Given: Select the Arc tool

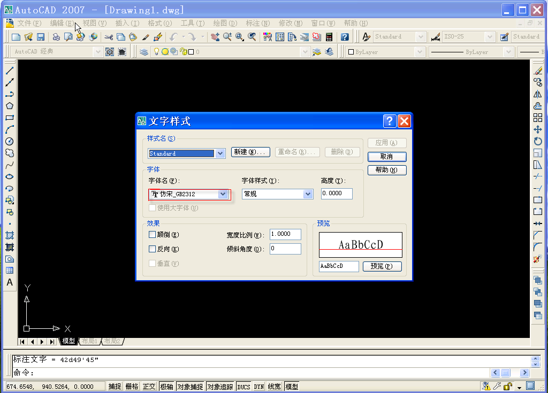Looking at the screenshot, I should 10,129.
